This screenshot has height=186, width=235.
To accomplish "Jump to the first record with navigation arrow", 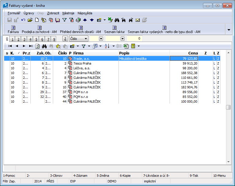I will pos(10,46).
